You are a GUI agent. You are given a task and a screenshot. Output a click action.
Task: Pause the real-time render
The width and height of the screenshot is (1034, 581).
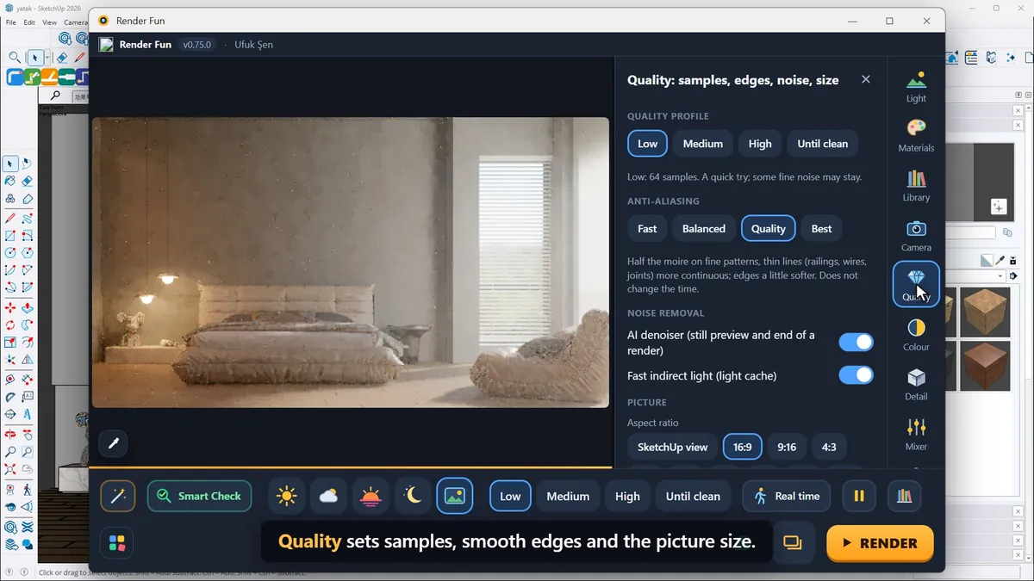(859, 496)
